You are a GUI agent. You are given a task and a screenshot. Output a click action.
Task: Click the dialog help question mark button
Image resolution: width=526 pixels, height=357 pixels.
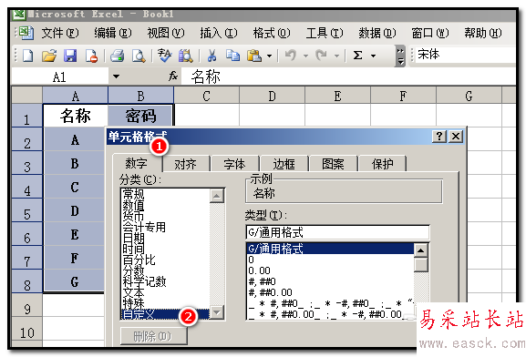[439, 136]
